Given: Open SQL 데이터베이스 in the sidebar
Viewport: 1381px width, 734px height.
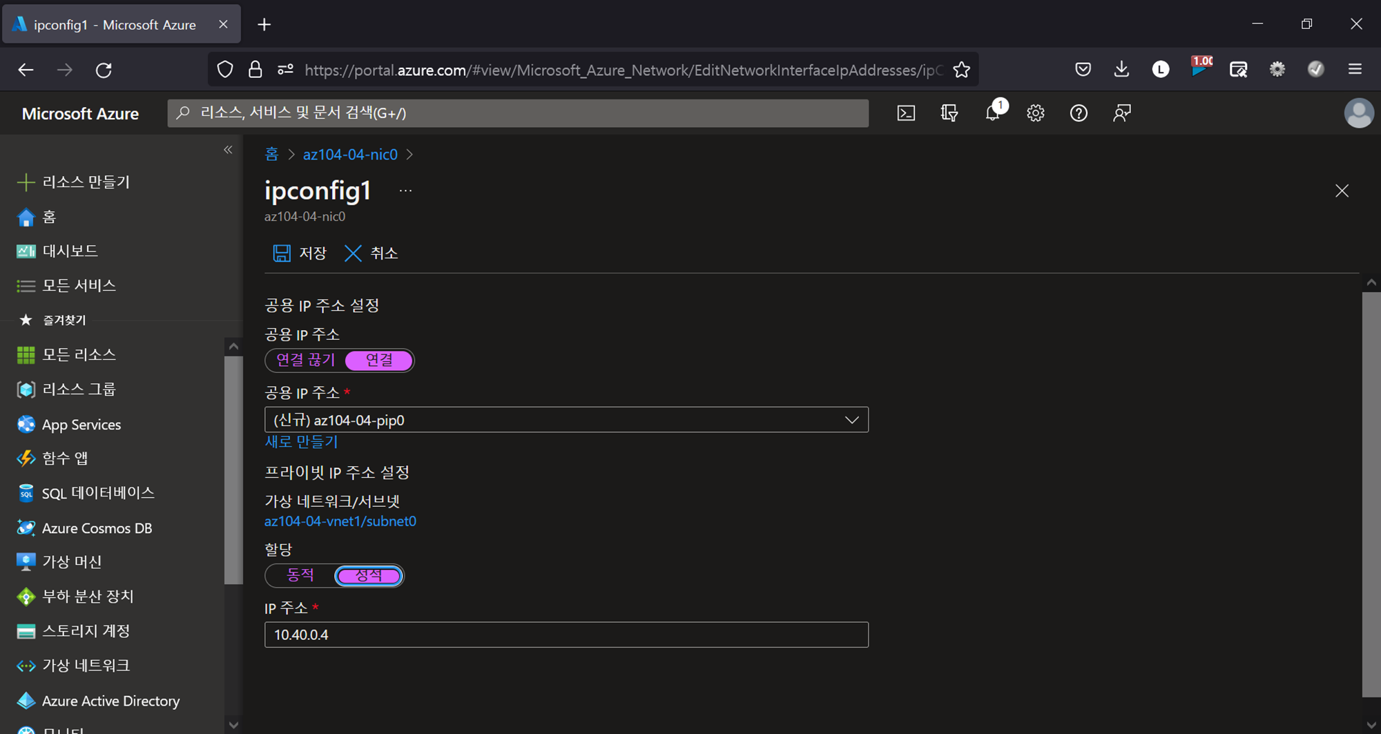Looking at the screenshot, I should (85, 492).
